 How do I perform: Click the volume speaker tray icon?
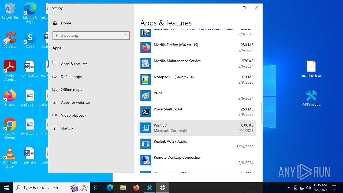click(308, 188)
